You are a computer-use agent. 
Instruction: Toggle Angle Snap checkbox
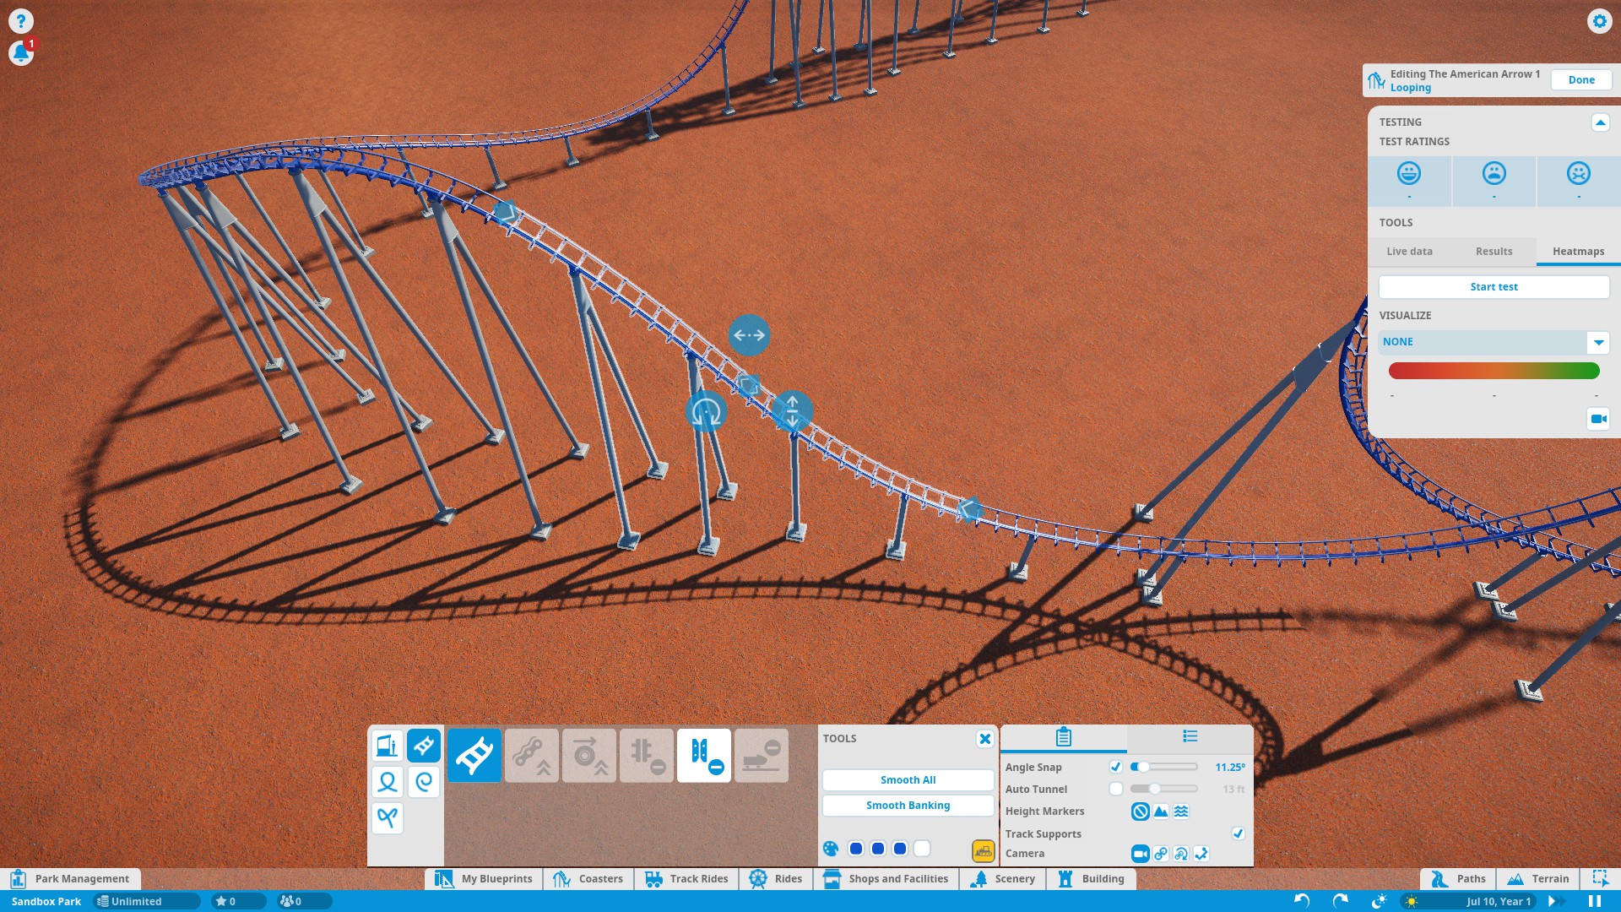point(1115,767)
